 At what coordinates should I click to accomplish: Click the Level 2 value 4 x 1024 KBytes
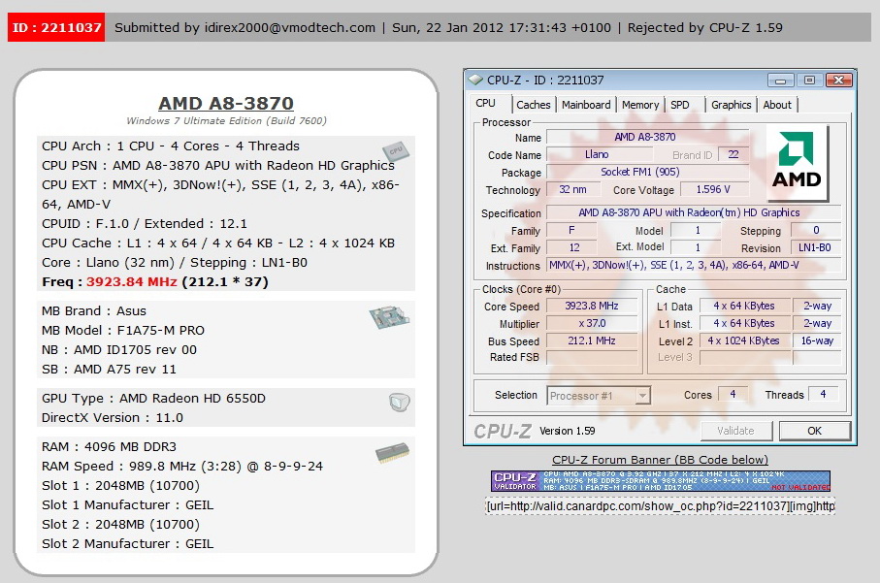[x=745, y=340]
